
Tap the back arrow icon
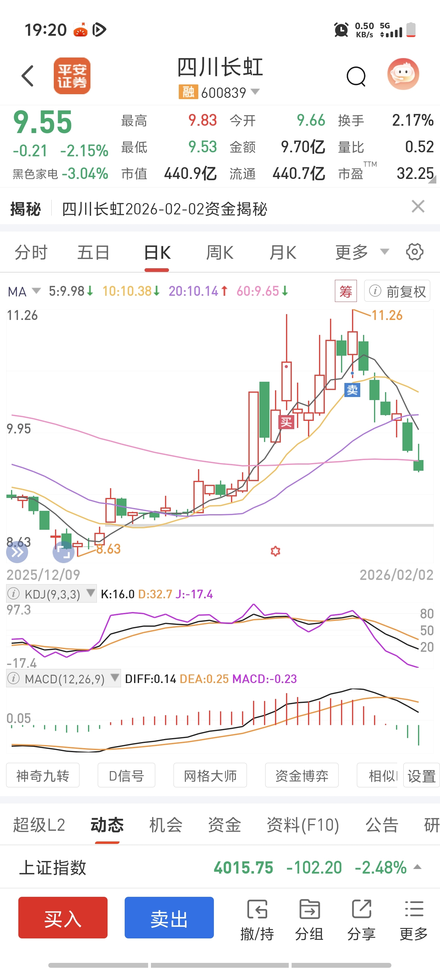(28, 76)
